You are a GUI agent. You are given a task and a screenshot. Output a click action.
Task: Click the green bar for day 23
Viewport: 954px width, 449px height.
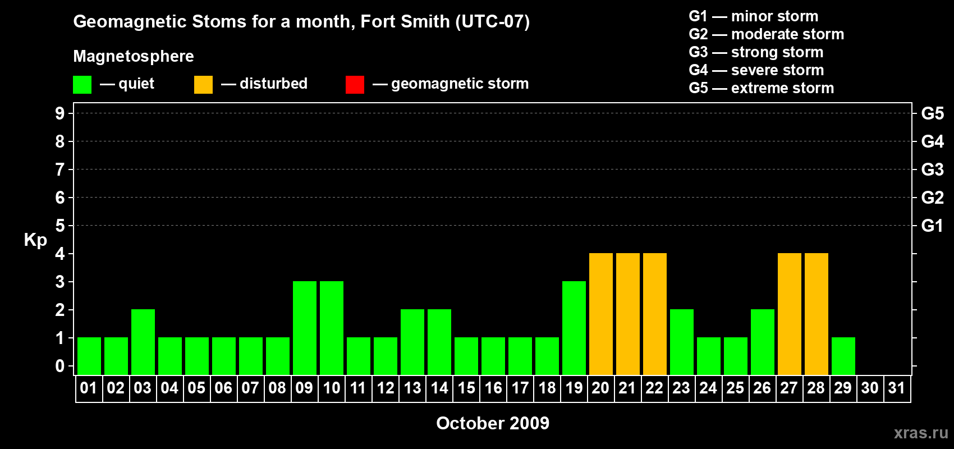pyautogui.click(x=682, y=342)
